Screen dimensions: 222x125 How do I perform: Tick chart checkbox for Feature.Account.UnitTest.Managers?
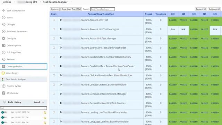[x=54, y=29]
